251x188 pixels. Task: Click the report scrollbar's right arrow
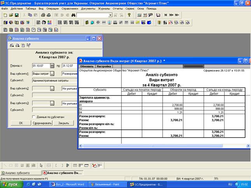[248, 146]
